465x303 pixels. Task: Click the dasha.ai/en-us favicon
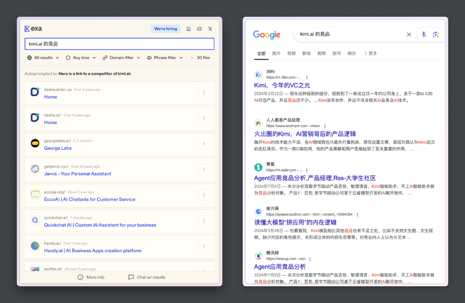pos(35,92)
